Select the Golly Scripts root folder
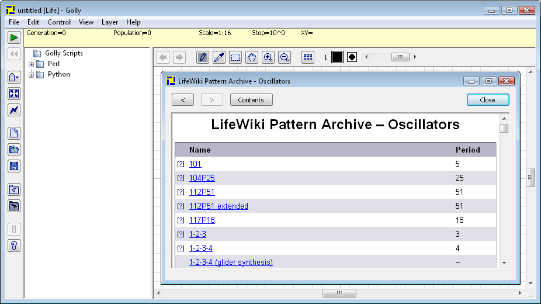Screen dimensions: 541x304 64,53
